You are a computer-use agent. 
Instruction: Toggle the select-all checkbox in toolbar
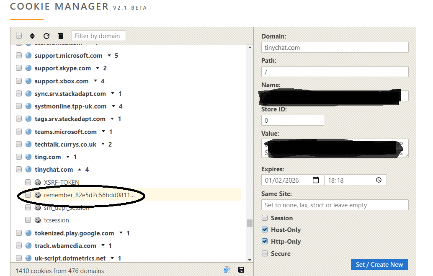[x=19, y=36]
